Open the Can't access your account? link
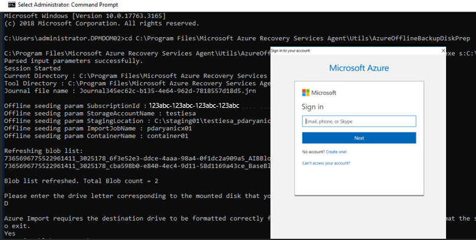 point(326,163)
